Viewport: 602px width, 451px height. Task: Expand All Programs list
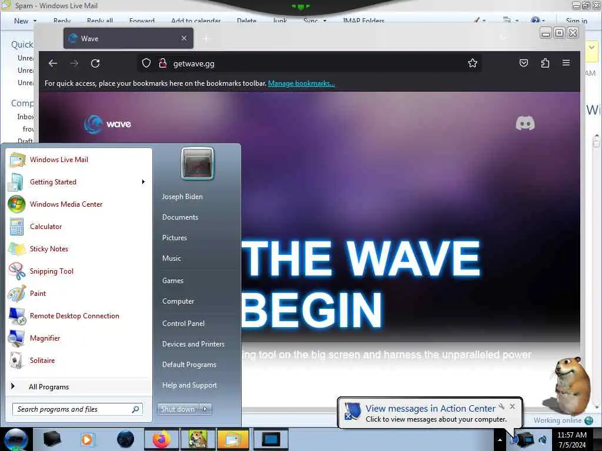(79, 386)
